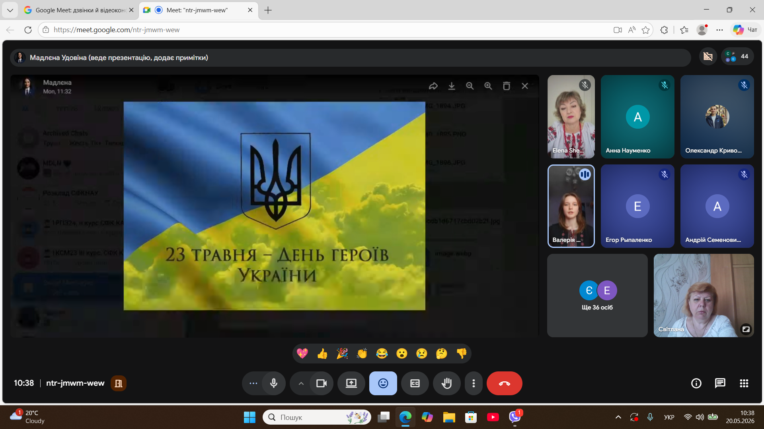Send the party popper reaction
Image resolution: width=764 pixels, height=429 pixels.
(342, 353)
